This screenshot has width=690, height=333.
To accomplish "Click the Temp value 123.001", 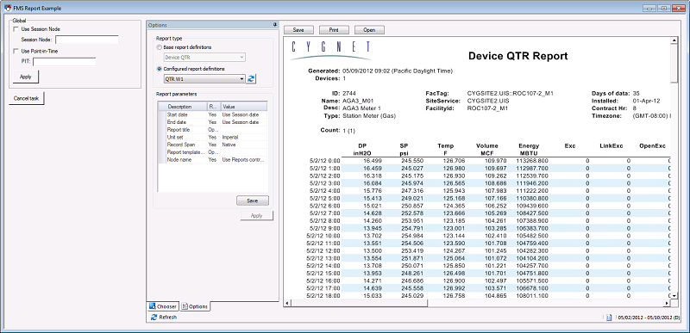I will coord(454,228).
